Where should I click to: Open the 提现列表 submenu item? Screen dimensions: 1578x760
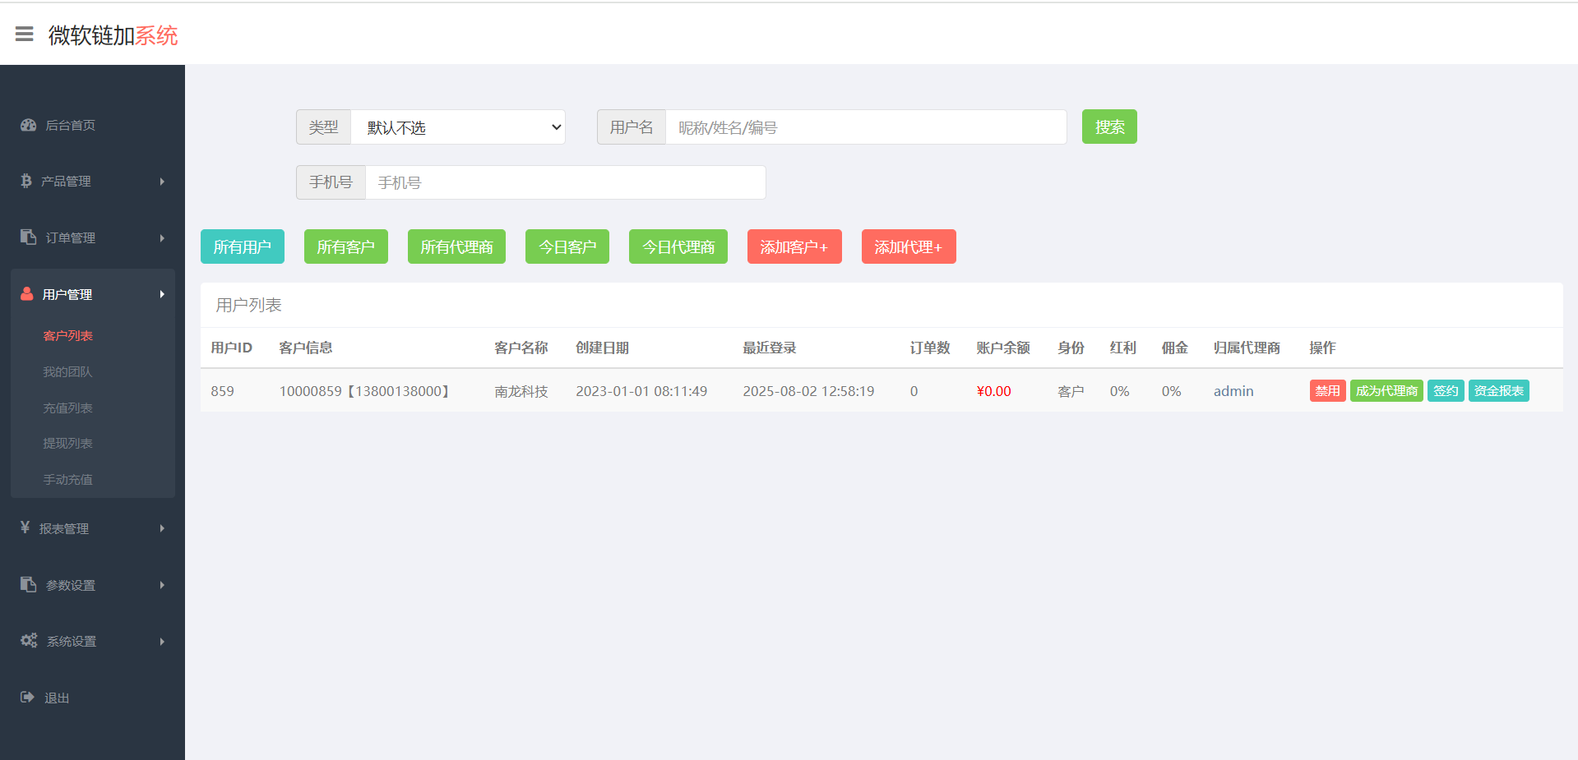click(x=67, y=444)
